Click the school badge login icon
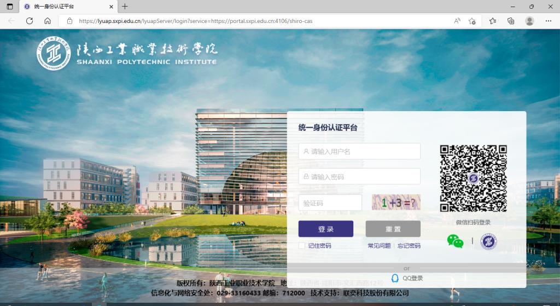 488,241
